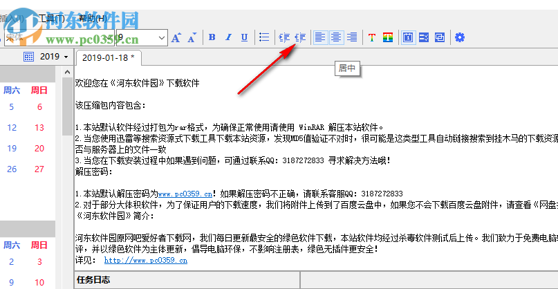Open the 帮助(H) menu

pos(93,18)
